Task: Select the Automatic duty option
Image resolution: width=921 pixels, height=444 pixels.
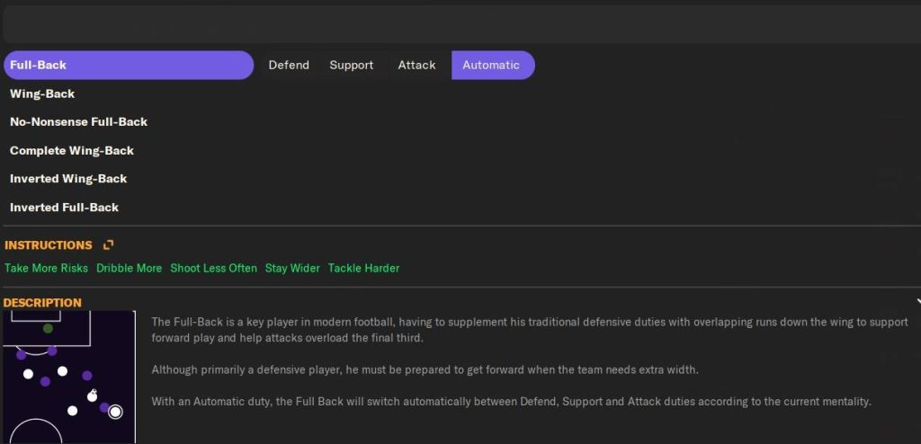Action: click(491, 65)
